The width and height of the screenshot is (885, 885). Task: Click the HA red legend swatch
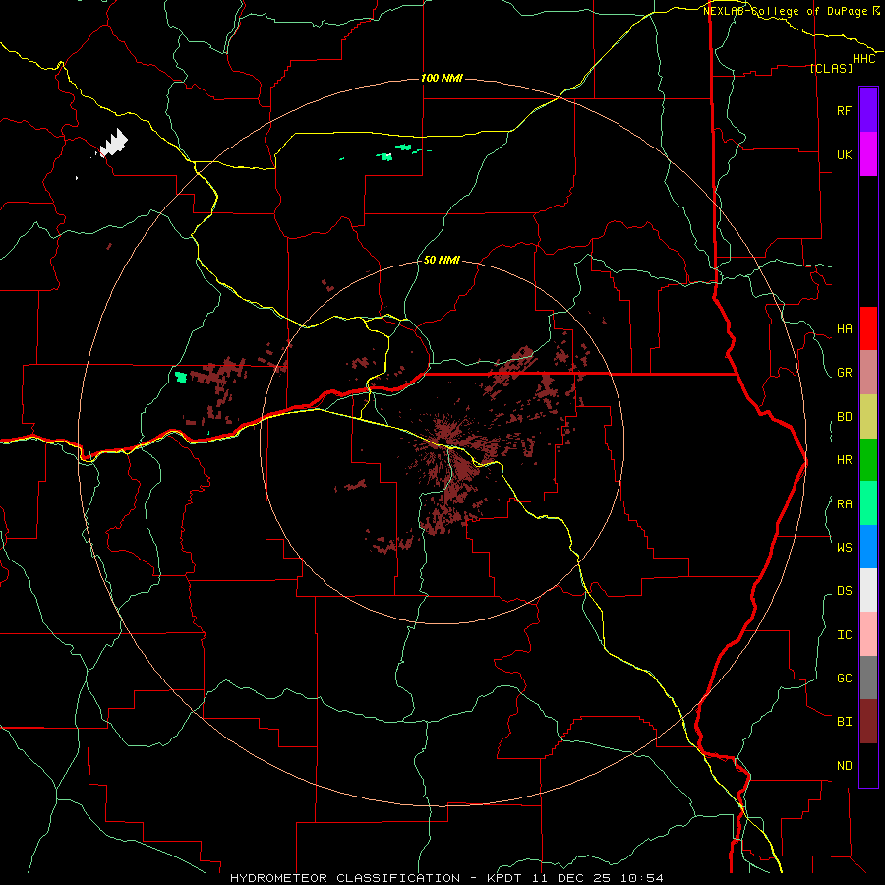pyautogui.click(x=868, y=328)
